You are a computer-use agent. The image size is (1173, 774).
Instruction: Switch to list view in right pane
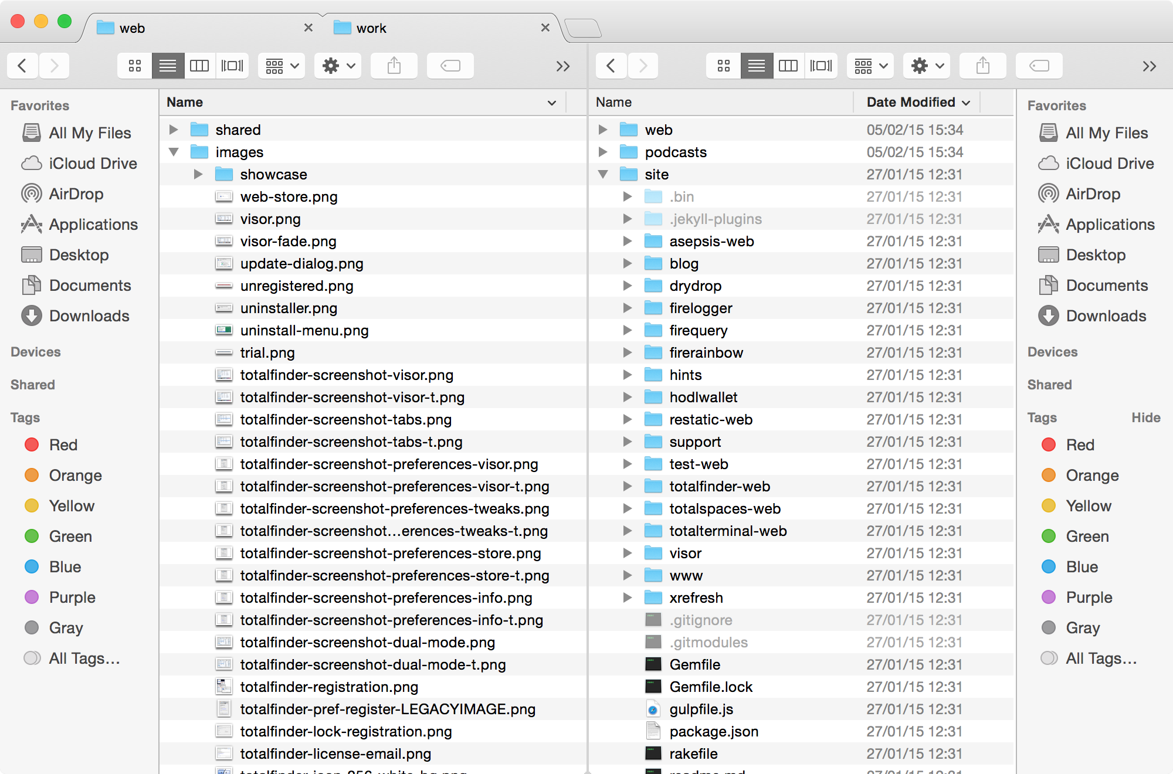[758, 64]
